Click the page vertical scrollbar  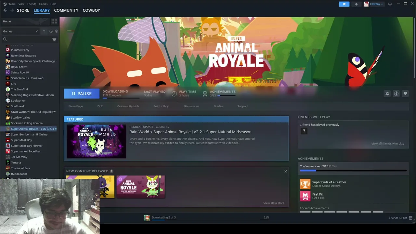point(414,48)
